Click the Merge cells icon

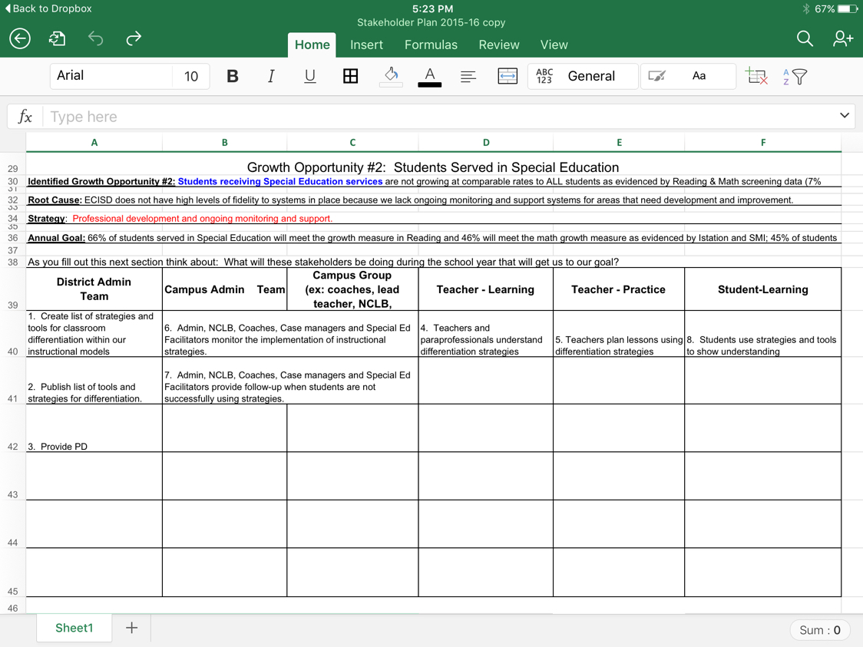coord(508,76)
